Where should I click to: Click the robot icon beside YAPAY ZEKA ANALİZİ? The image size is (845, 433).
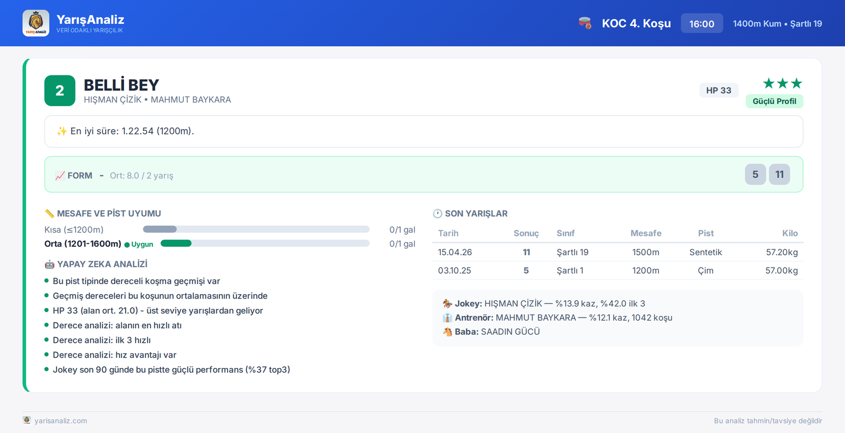[x=50, y=264]
